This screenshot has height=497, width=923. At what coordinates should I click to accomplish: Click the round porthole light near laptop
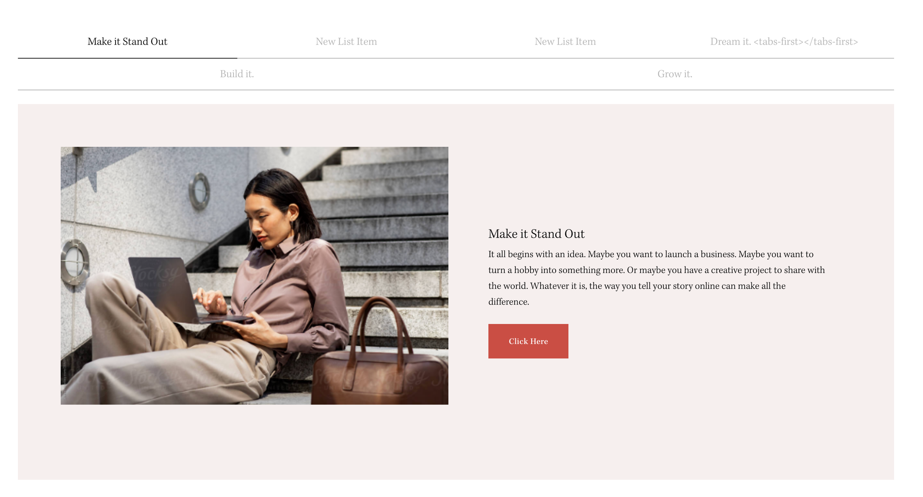[x=75, y=262]
